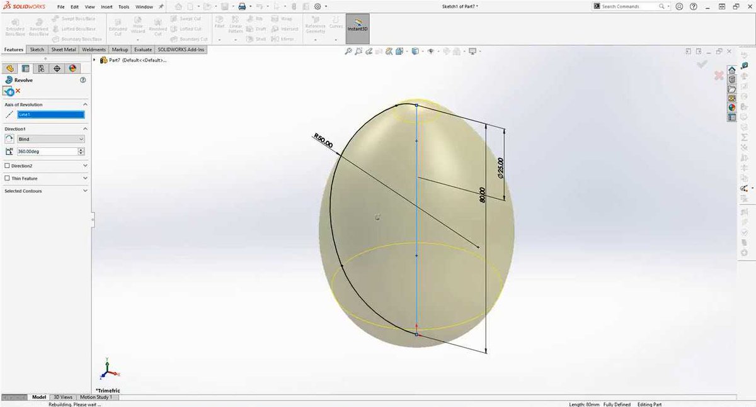Collapse the Direction1 section
This screenshot has width=756, height=407.
[x=85, y=128]
